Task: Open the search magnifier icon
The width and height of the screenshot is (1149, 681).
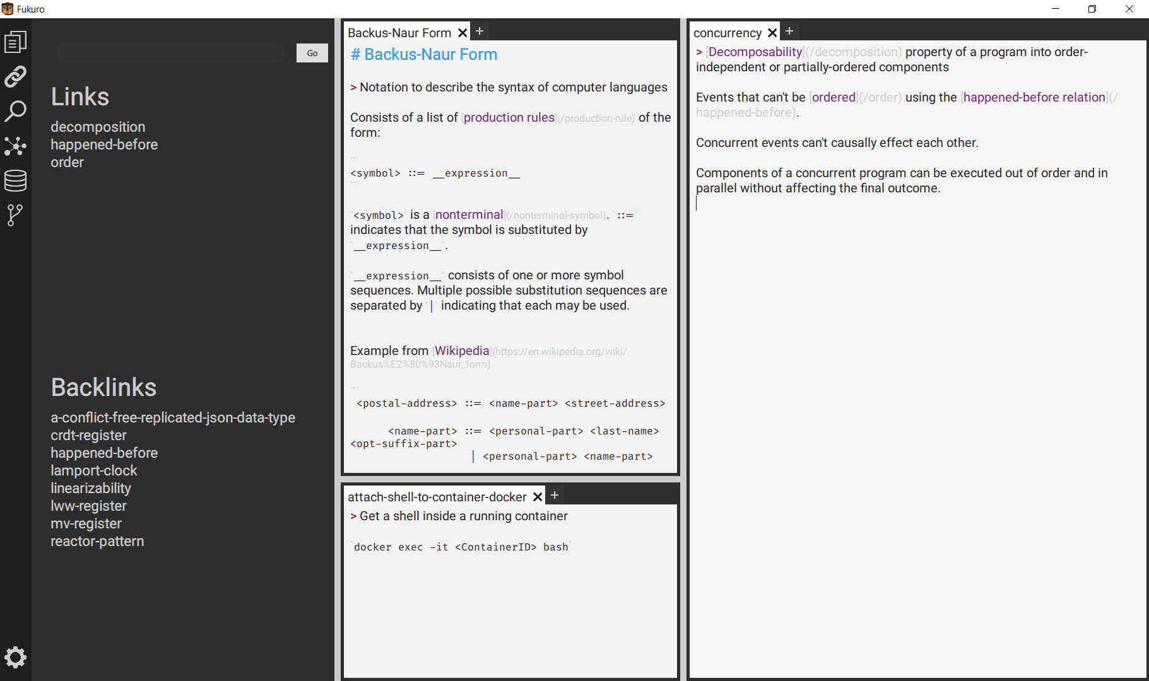Action: tap(15, 112)
